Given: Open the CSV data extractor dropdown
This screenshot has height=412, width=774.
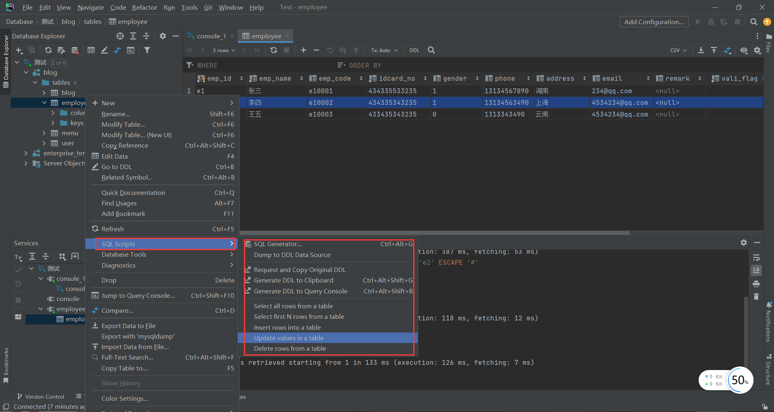Looking at the screenshot, I should click(x=678, y=50).
